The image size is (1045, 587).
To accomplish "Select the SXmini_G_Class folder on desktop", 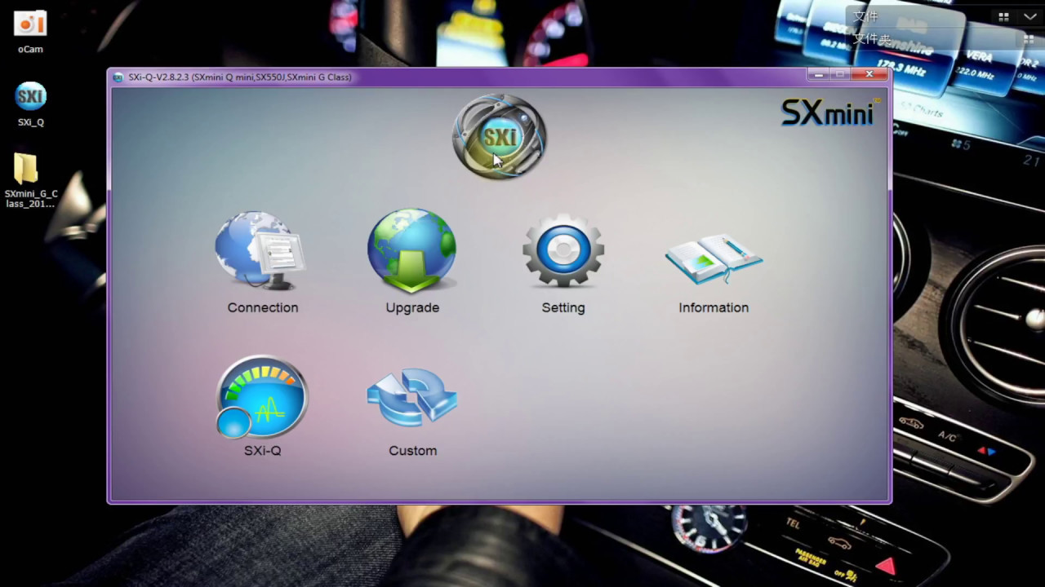I will tap(31, 180).
